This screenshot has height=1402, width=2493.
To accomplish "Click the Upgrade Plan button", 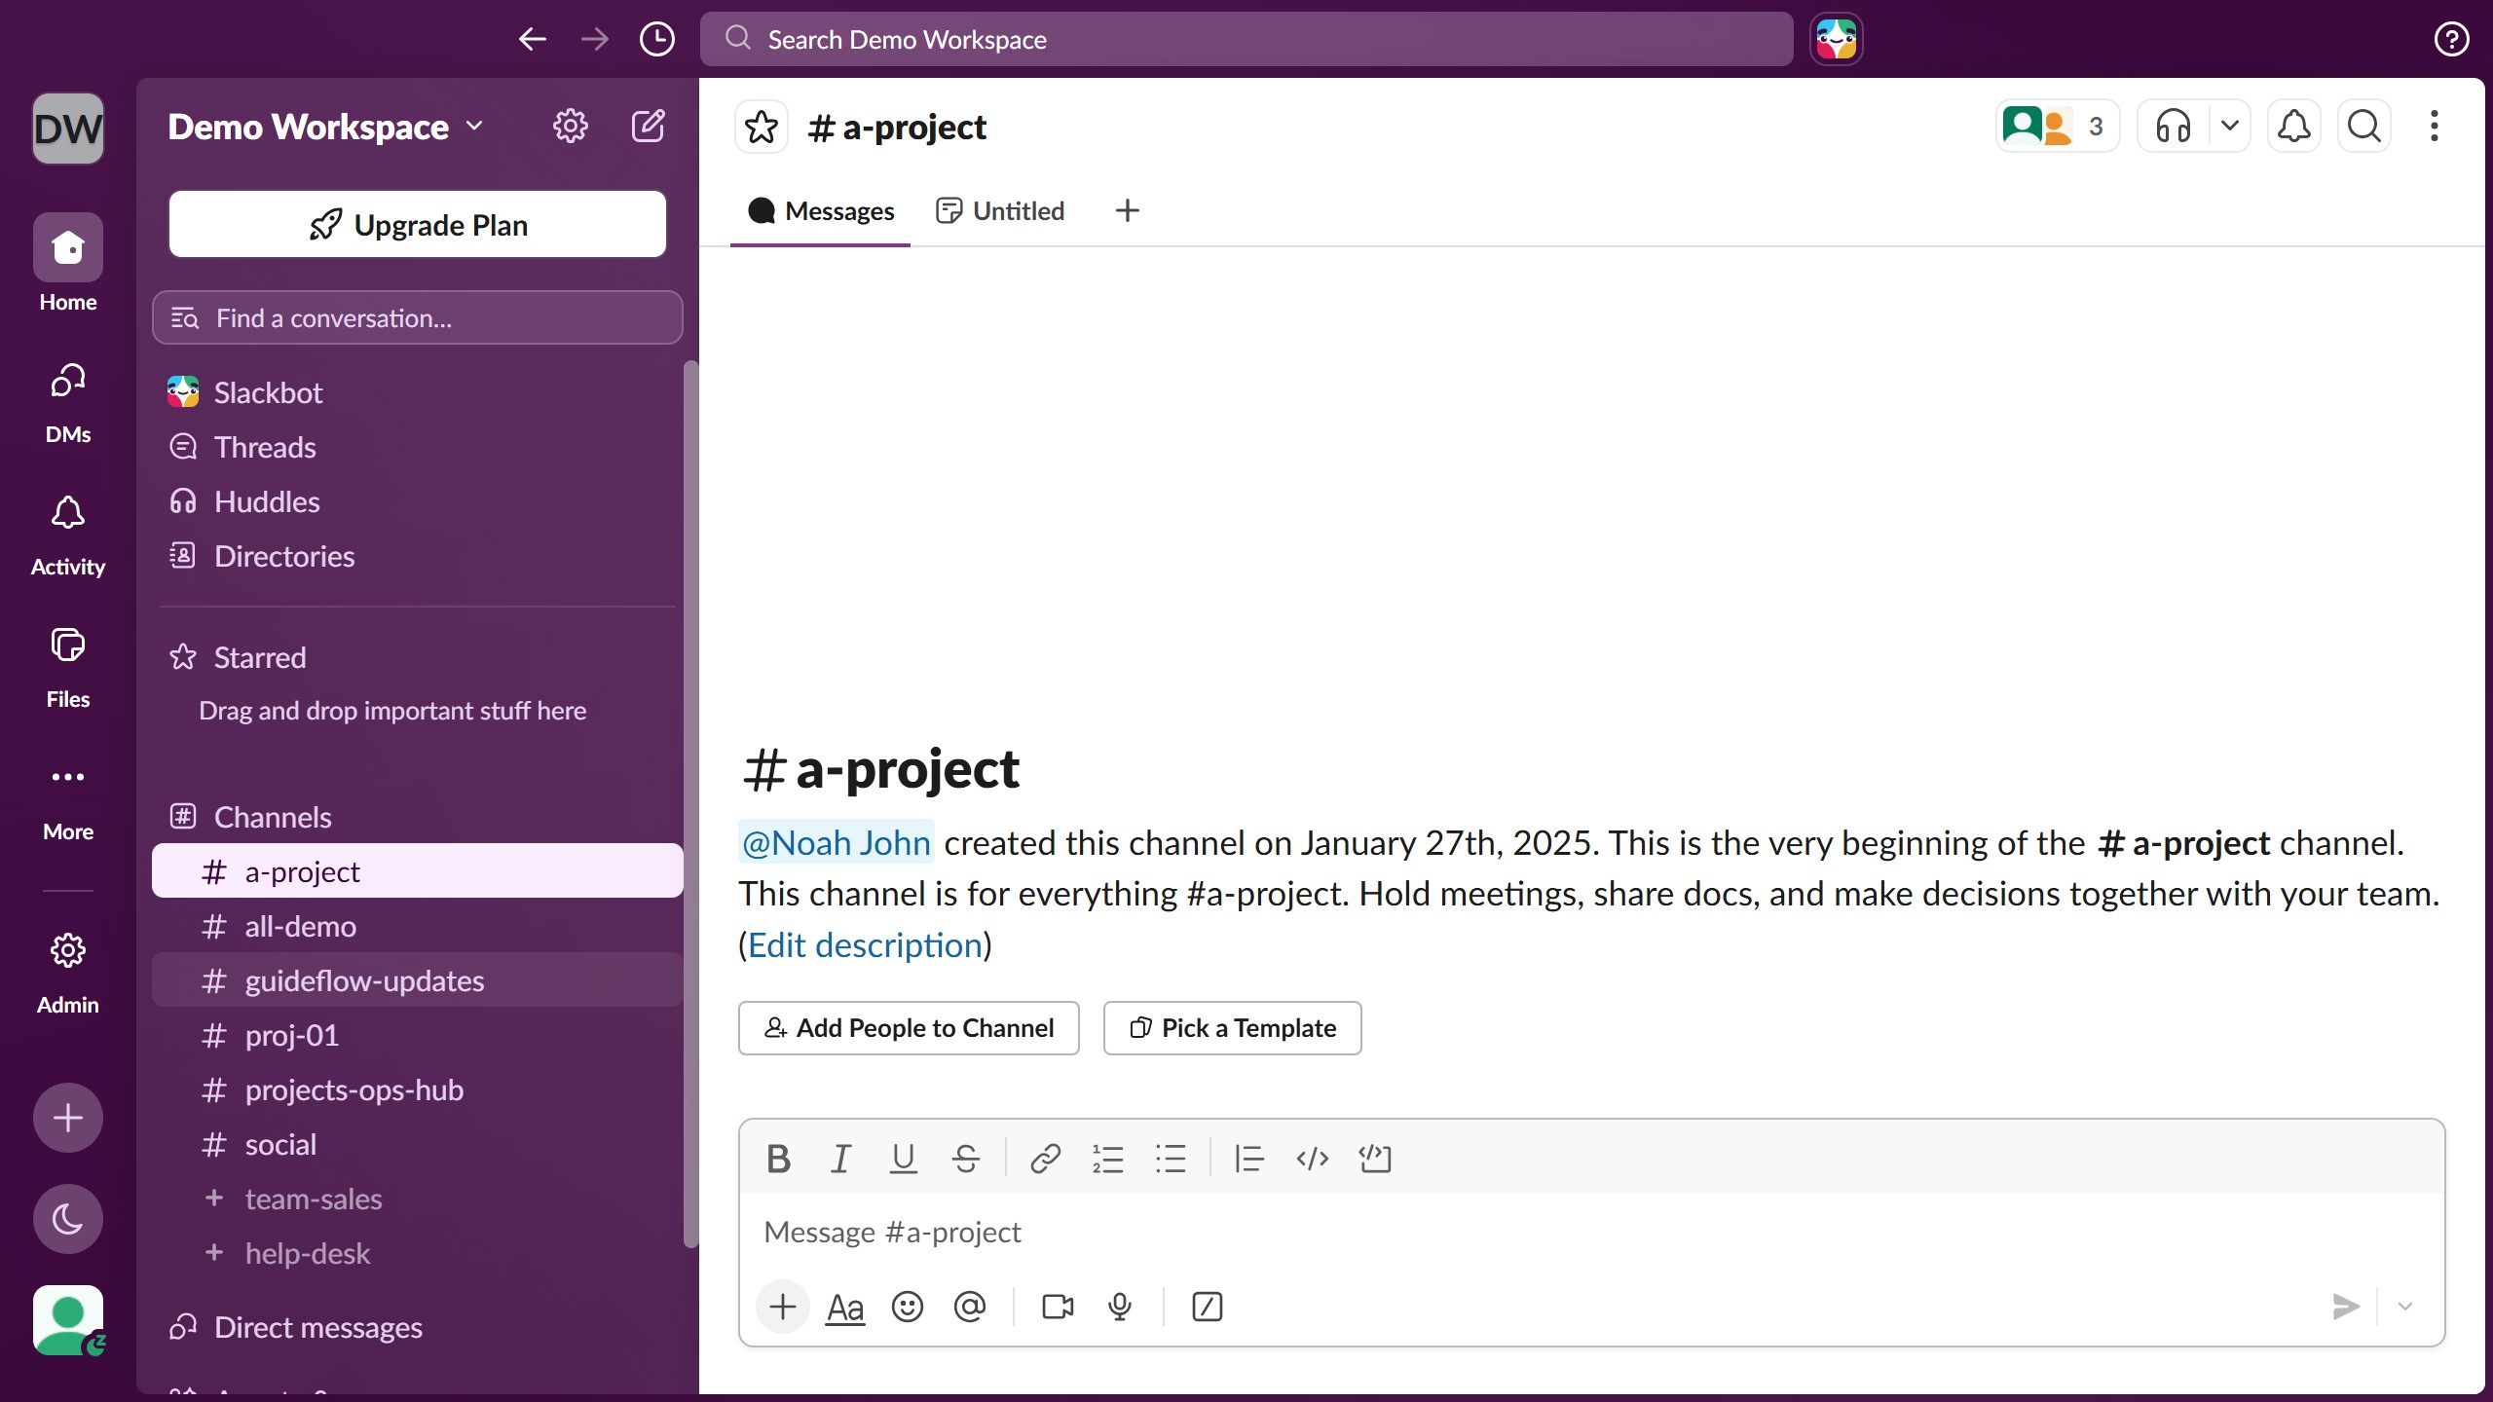I will click(x=418, y=225).
